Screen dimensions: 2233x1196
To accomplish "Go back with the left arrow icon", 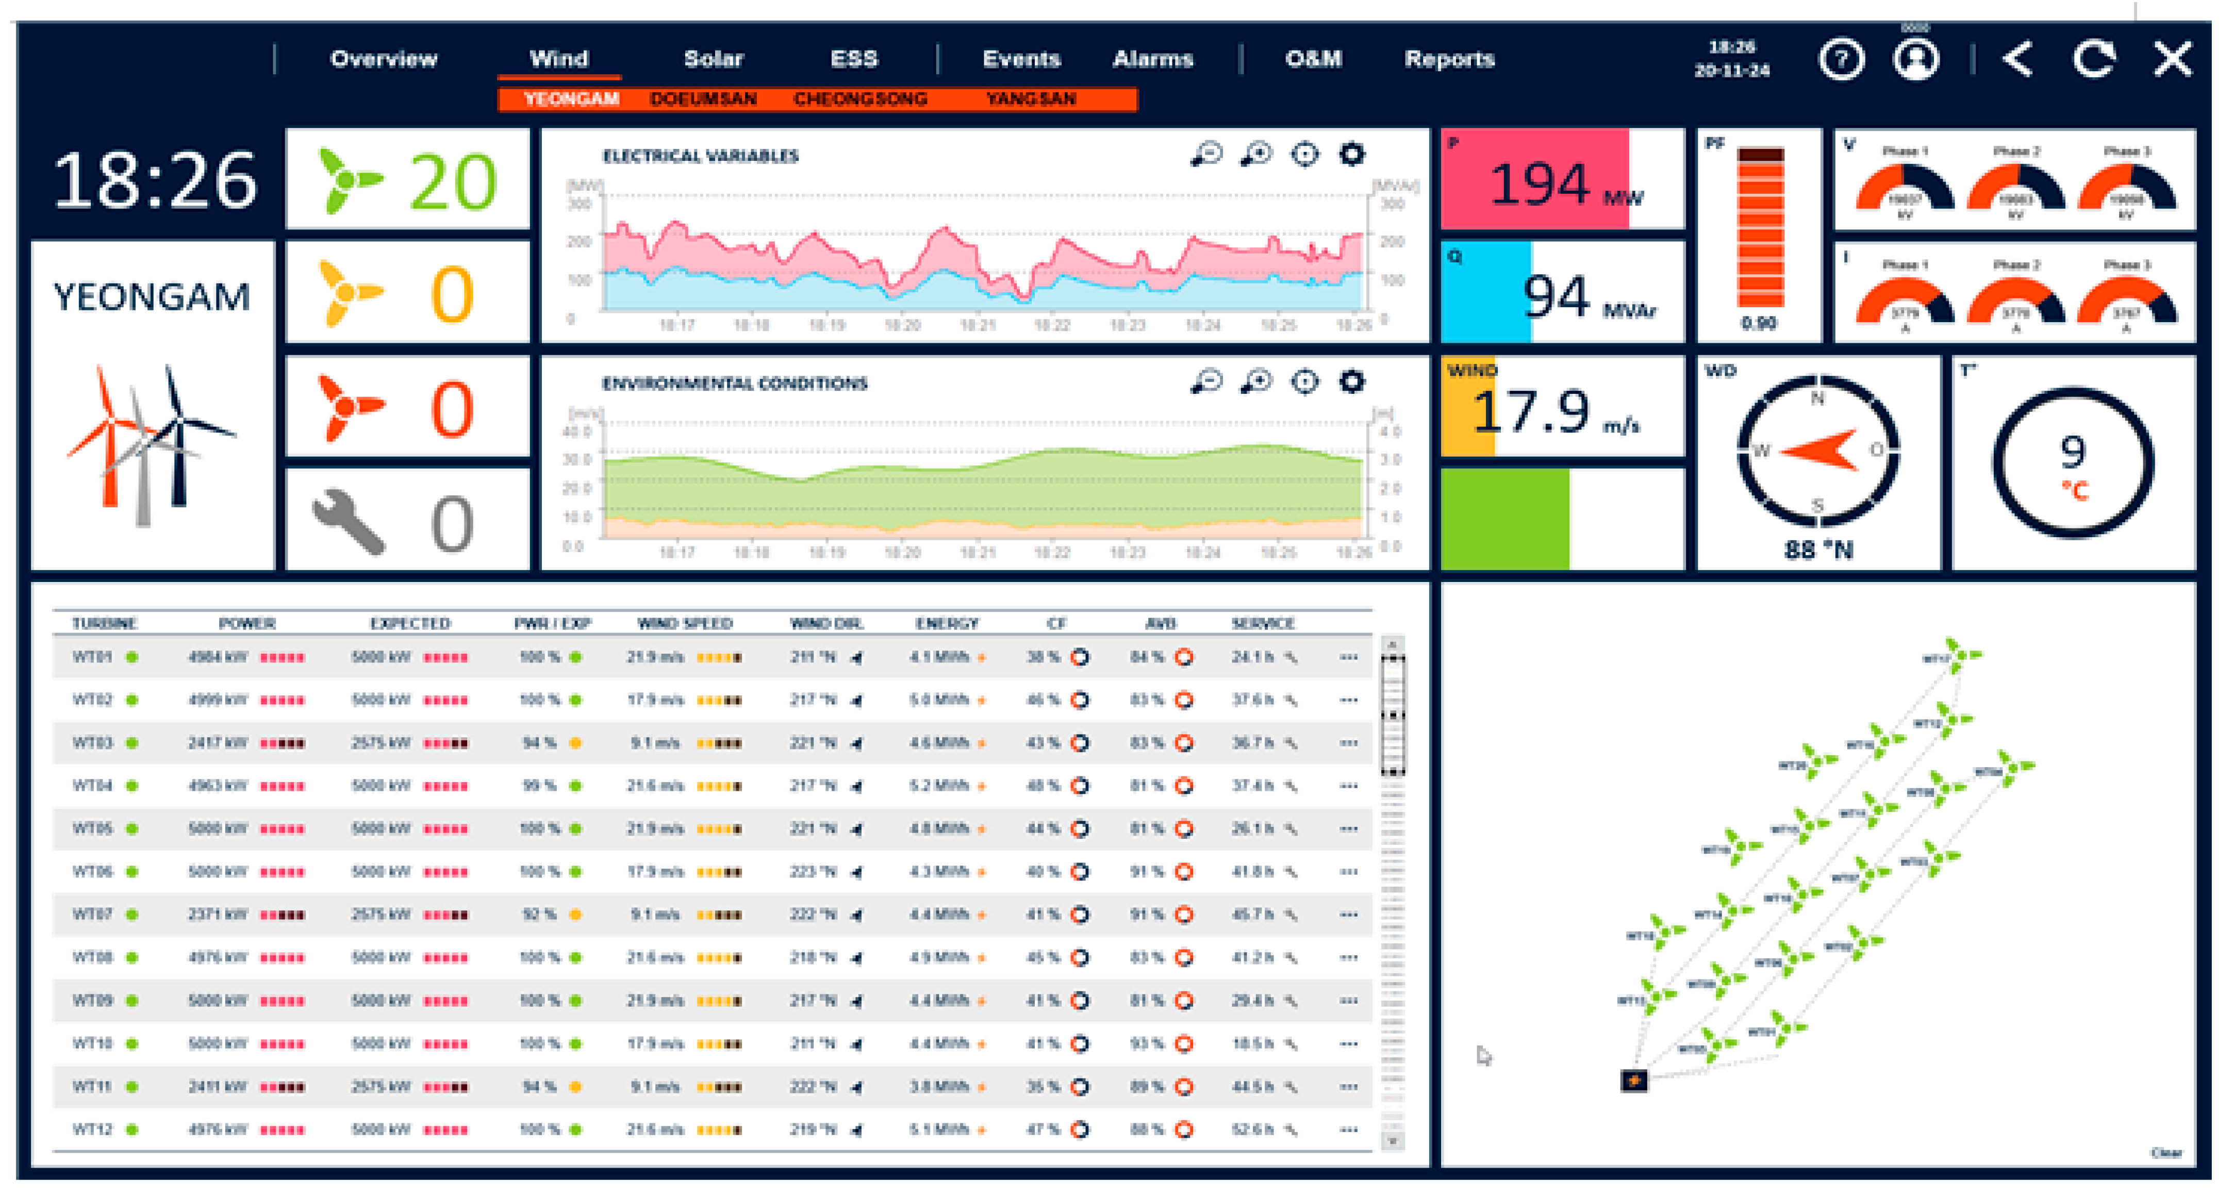I will [x=2018, y=60].
